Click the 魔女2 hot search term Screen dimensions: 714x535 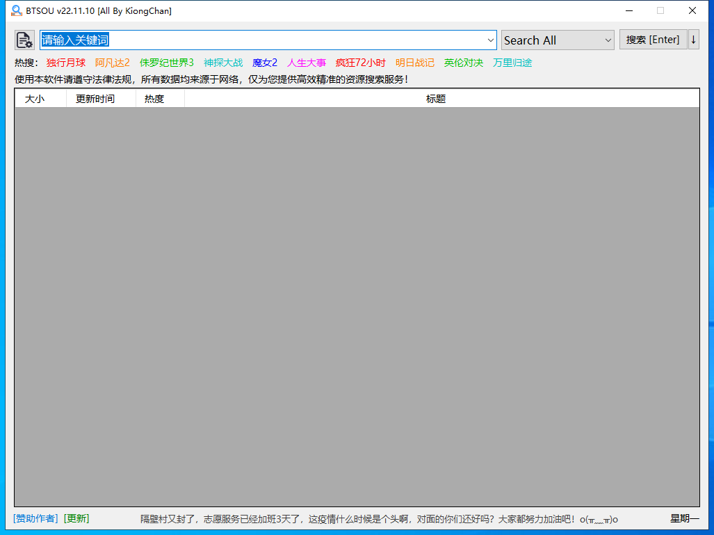(264, 62)
